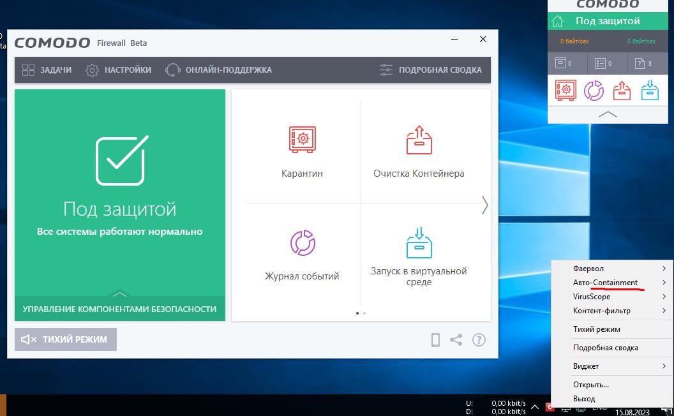Select Подробная сводка in tray menu
This screenshot has height=416, width=674.
[x=611, y=348]
